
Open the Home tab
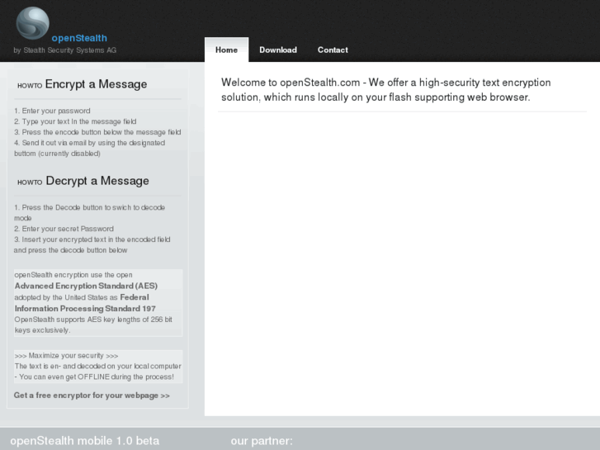[226, 50]
